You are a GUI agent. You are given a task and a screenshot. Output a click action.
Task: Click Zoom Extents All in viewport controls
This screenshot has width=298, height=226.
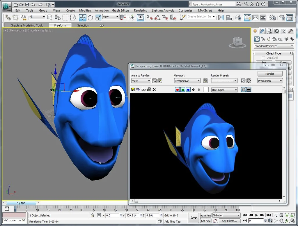click(287, 215)
